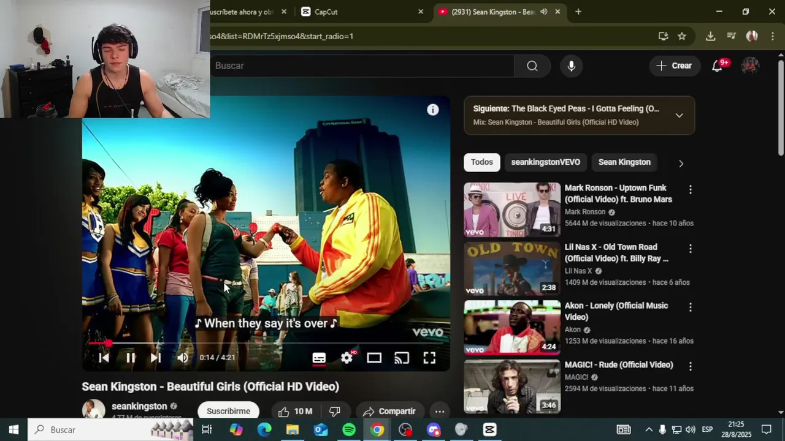785x441 pixels.
Task: Close the Sean Kingston YouTube tab
Action: [558, 12]
